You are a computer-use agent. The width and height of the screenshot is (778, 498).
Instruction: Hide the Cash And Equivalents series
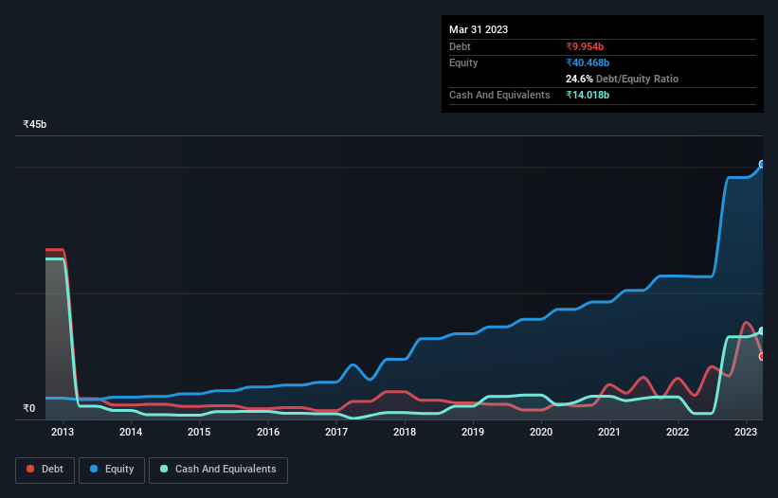pyautogui.click(x=218, y=470)
